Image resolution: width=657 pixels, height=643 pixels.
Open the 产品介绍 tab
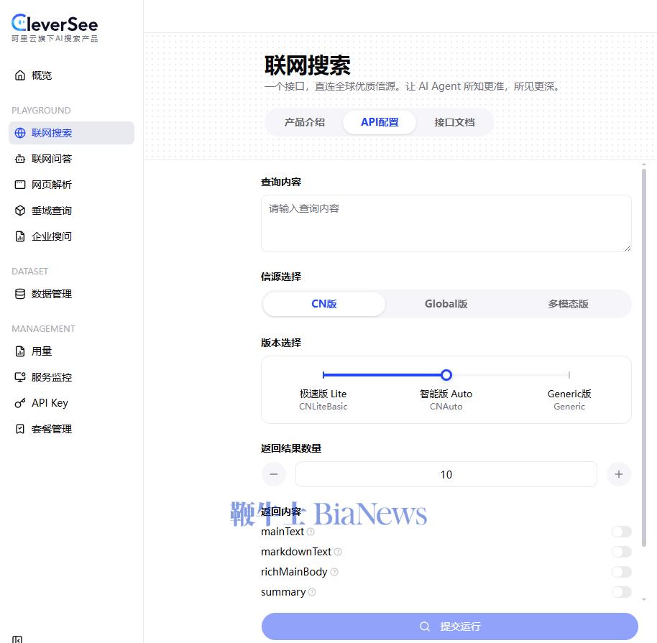coord(305,122)
